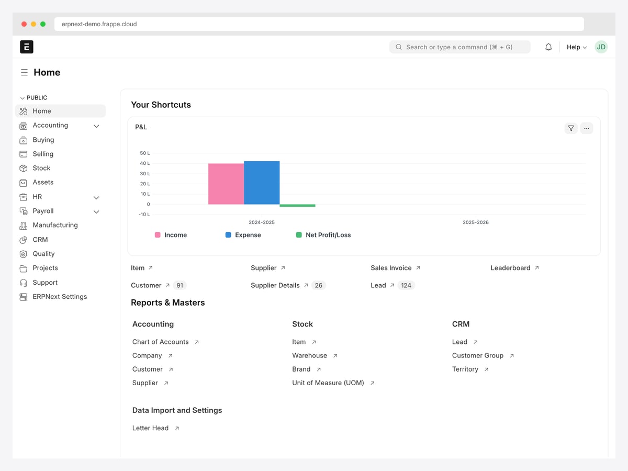
Task: Open the P&L chart filter icon
Action: coord(571,128)
